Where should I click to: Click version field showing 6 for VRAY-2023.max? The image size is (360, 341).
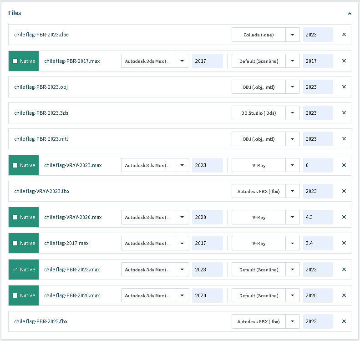[317, 165]
